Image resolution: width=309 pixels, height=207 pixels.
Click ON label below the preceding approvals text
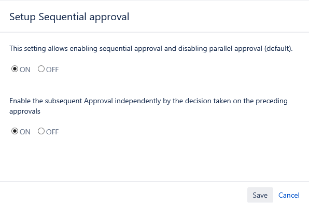25,132
